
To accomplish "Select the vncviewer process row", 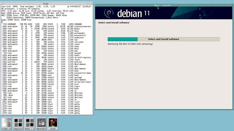I will point(47,42).
